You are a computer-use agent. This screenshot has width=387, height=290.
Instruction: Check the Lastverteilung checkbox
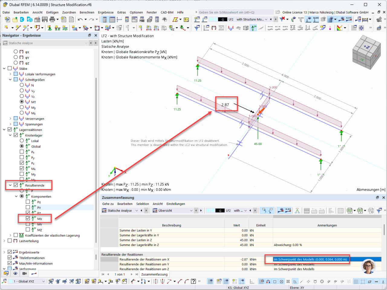(x=10, y=241)
